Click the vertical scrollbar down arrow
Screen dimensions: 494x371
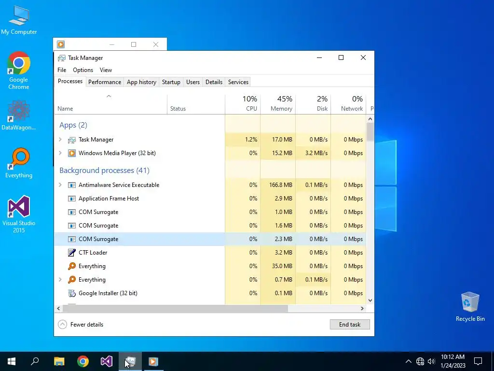point(370,300)
